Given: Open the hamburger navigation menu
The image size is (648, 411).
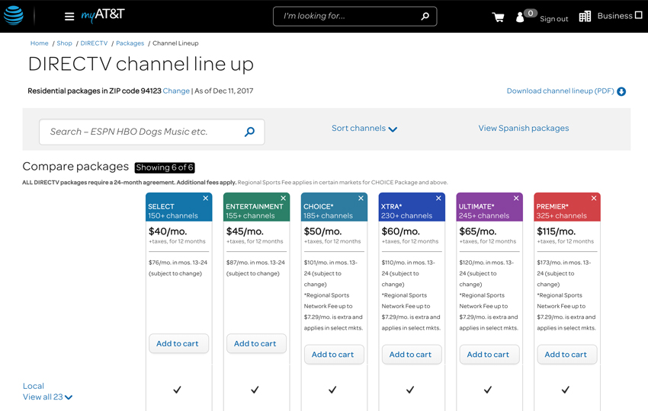Looking at the screenshot, I should (69, 17).
